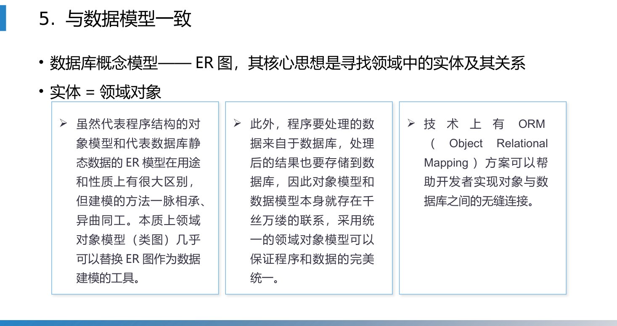Select the line "保证程序和数据的完美"
The width and height of the screenshot is (617, 326).
click(312, 259)
